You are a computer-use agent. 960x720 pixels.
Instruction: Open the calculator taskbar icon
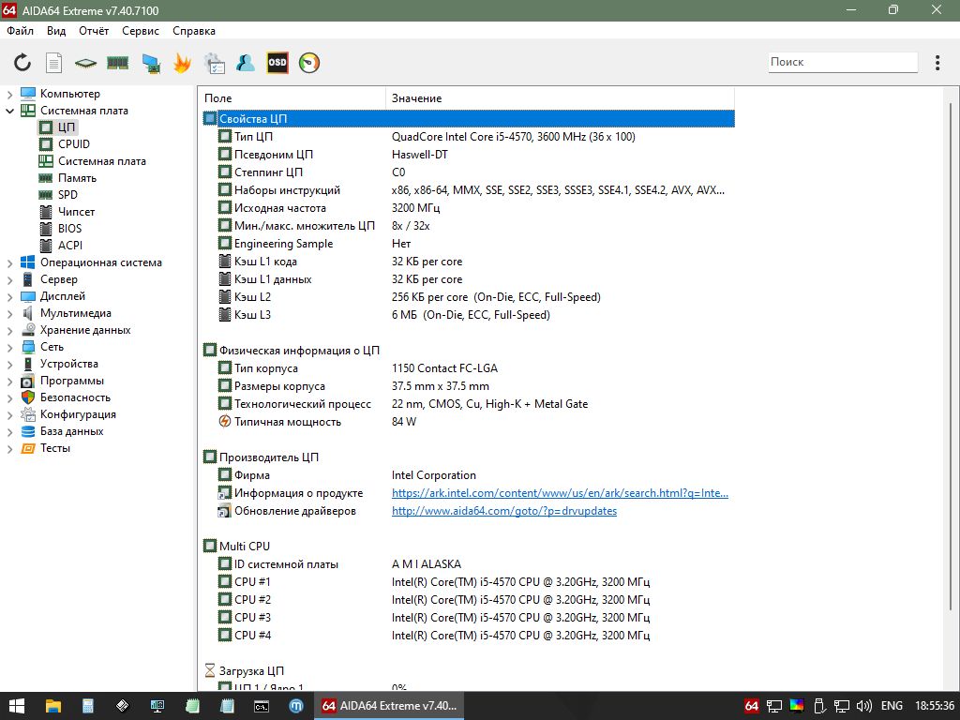87,706
